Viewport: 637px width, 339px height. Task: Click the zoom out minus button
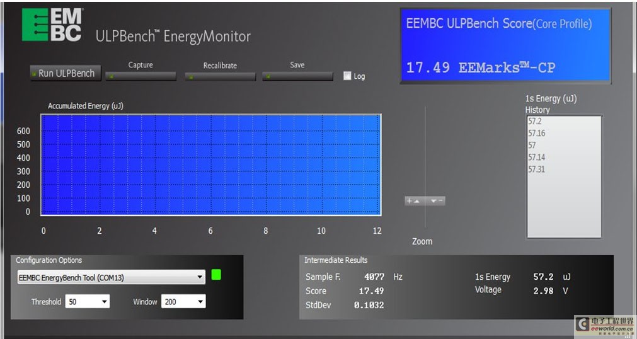pyautogui.click(x=435, y=201)
